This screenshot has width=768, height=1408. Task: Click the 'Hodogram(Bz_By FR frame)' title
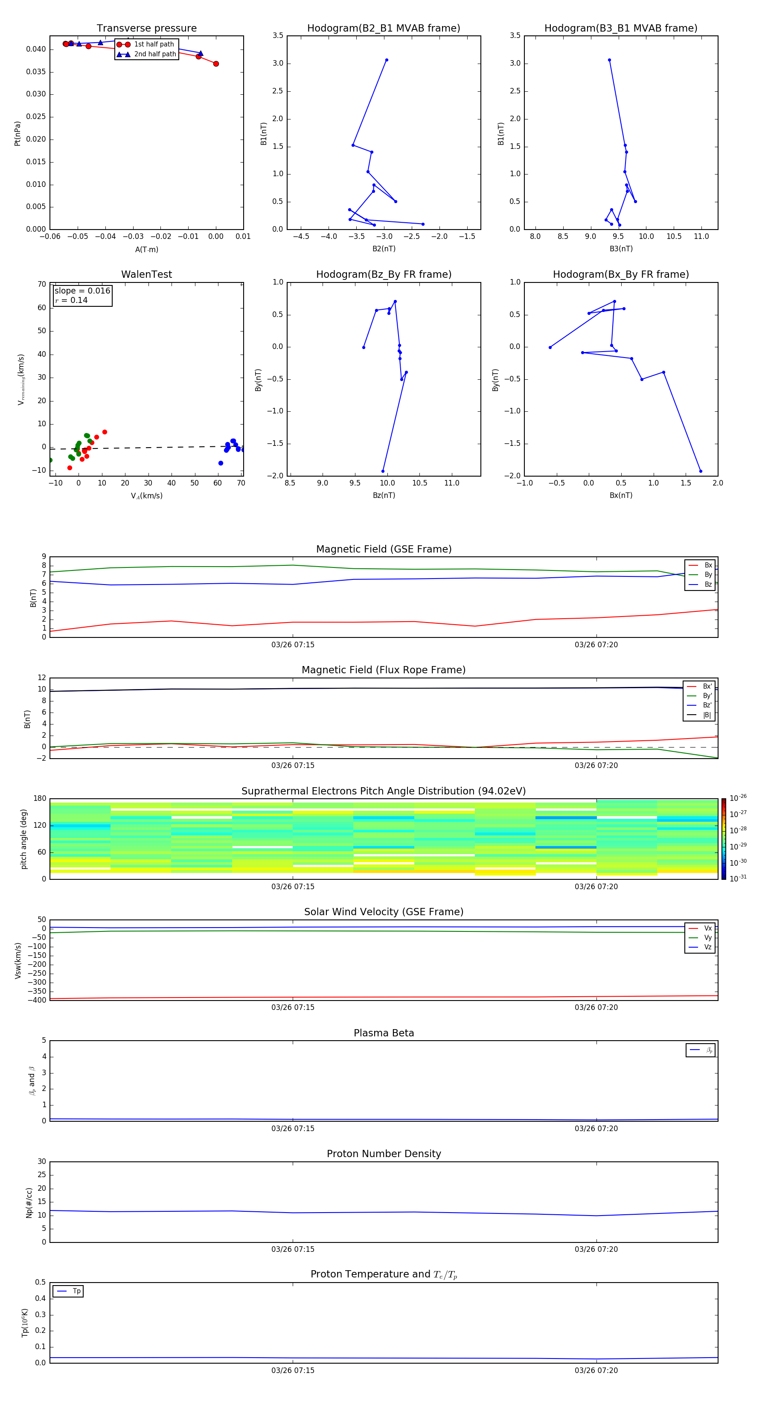[x=384, y=274]
